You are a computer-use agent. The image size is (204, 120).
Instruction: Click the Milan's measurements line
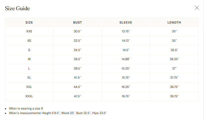(x=58, y=113)
